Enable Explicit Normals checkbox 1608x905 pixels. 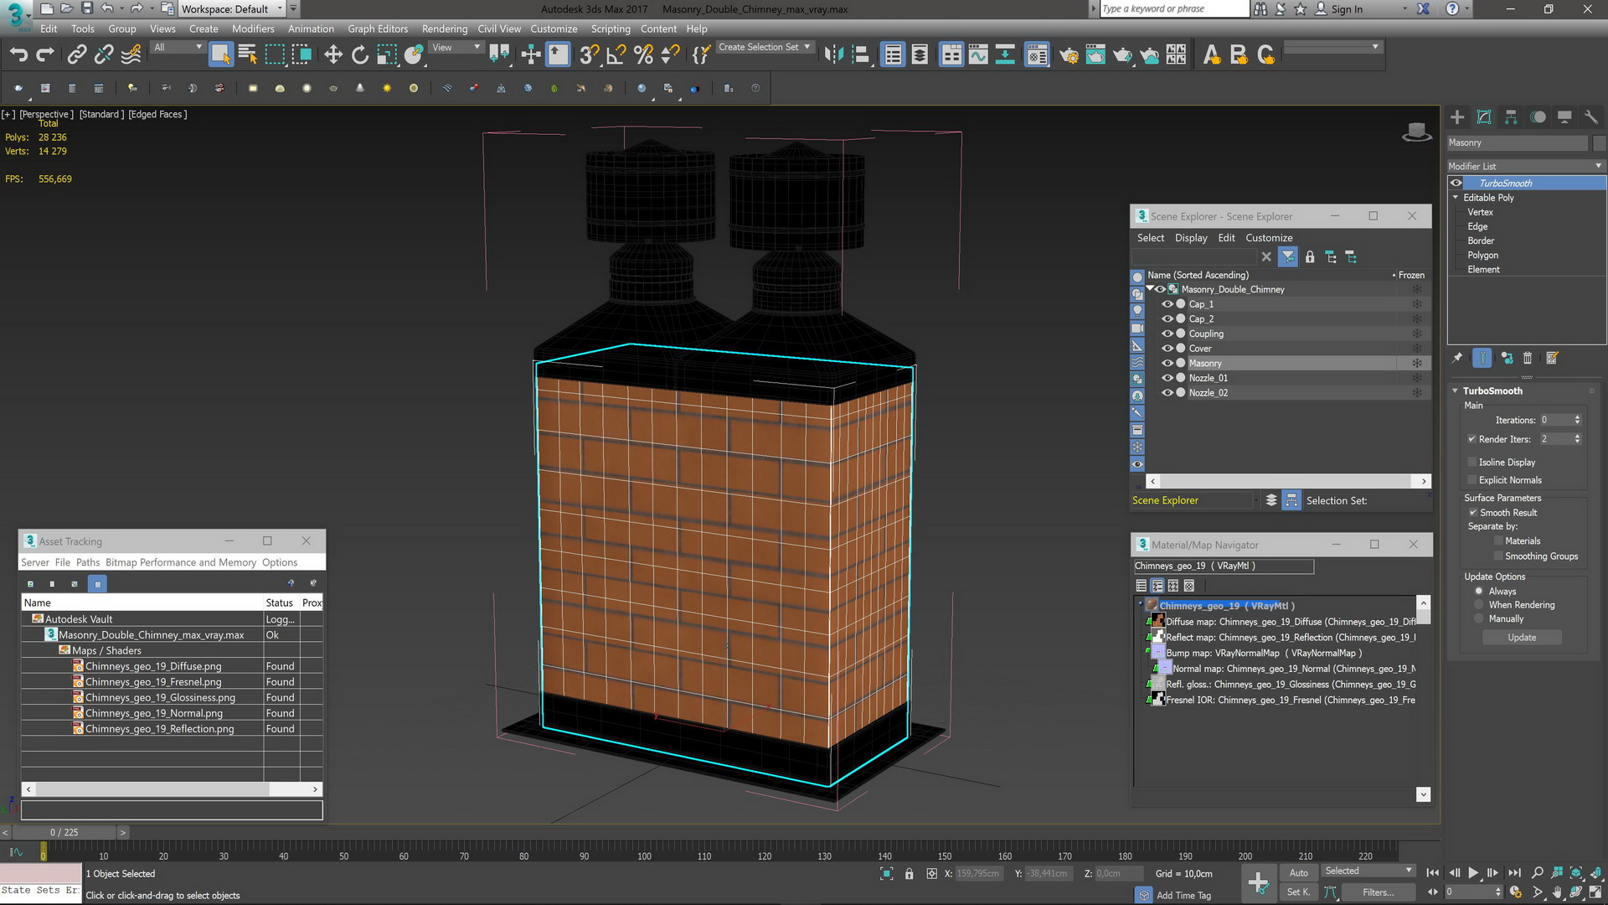pyautogui.click(x=1471, y=480)
